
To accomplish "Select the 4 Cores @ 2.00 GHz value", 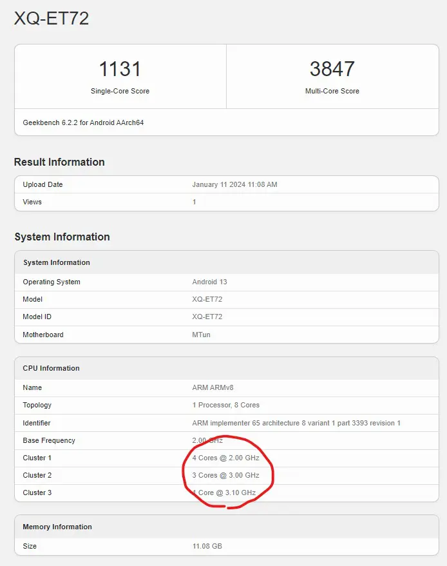I will pos(226,458).
